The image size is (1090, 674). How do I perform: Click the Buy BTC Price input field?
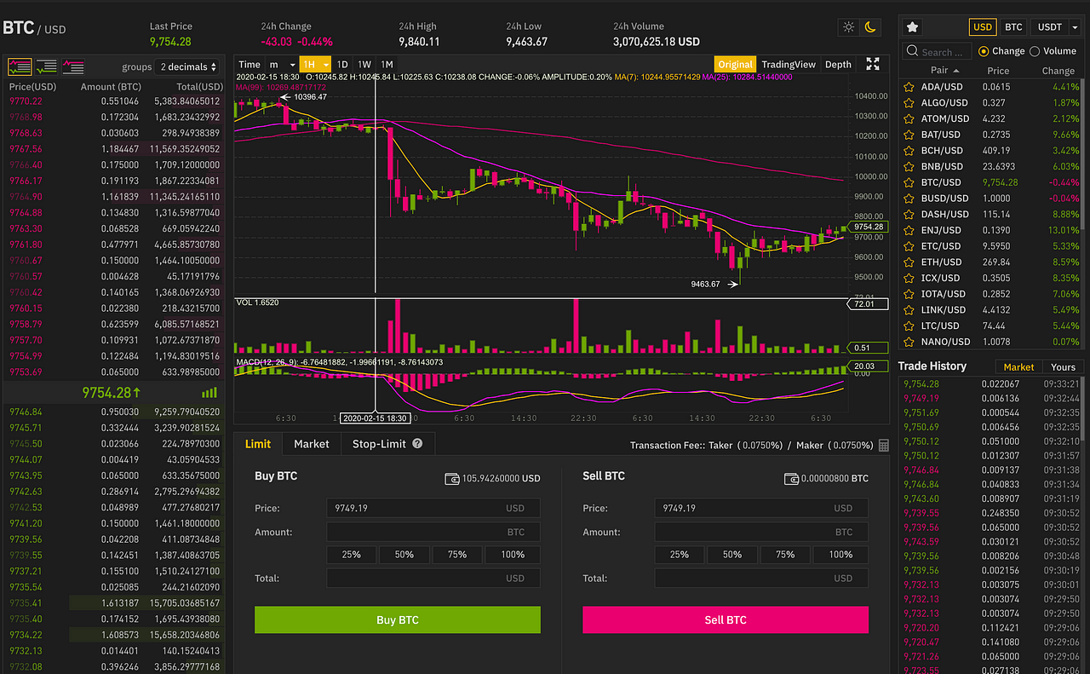[433, 508]
